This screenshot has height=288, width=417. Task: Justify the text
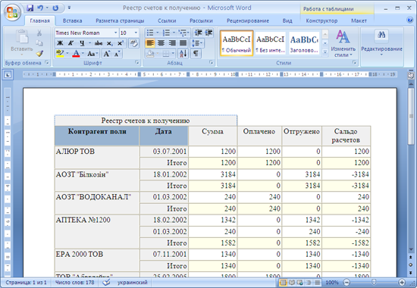pos(183,43)
